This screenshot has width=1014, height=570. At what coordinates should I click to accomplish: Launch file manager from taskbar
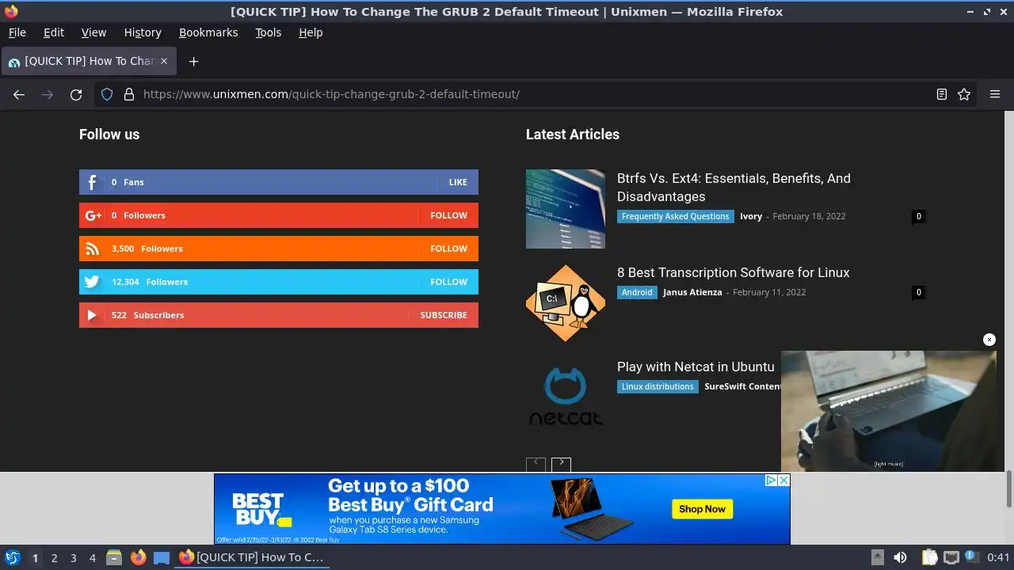[113, 557]
